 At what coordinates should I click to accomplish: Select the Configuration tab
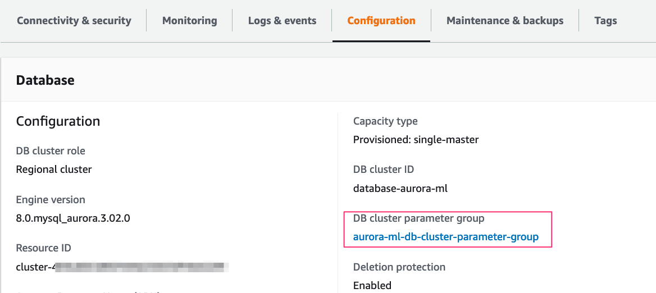381,21
